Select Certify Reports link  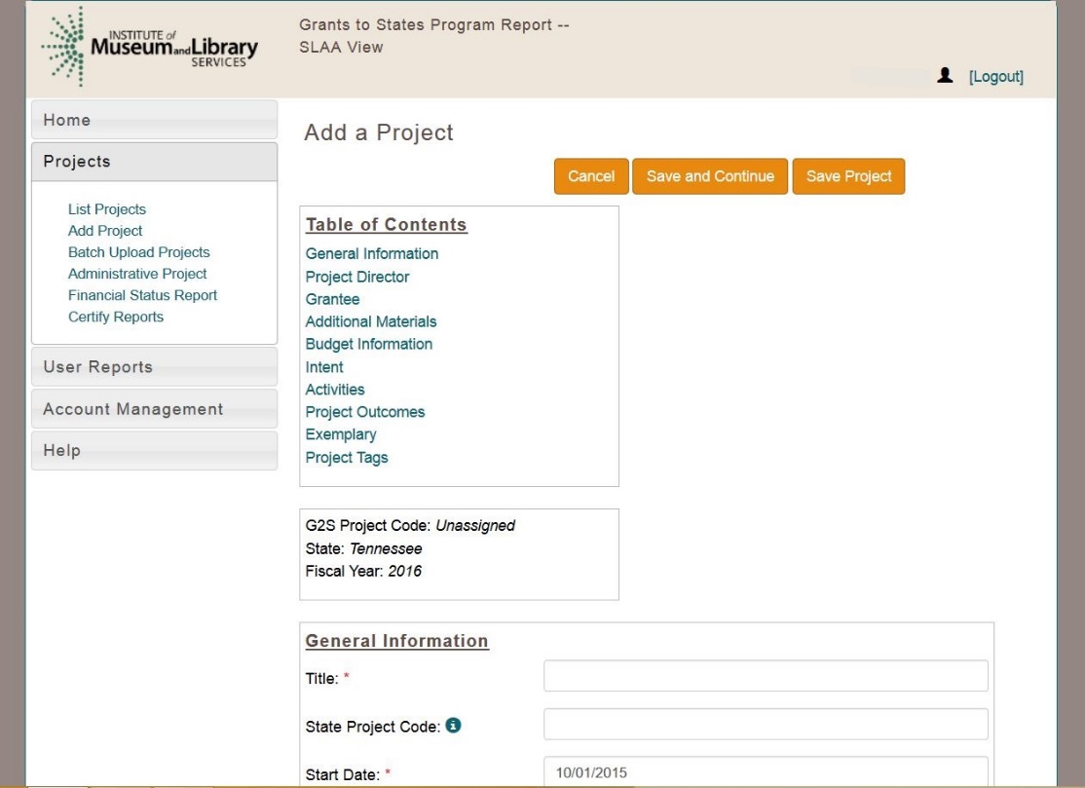pyautogui.click(x=116, y=317)
